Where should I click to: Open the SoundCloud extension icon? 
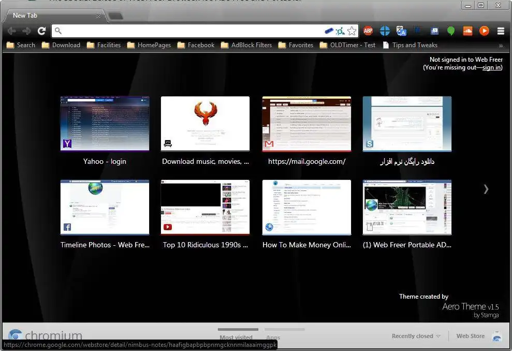pos(467,31)
